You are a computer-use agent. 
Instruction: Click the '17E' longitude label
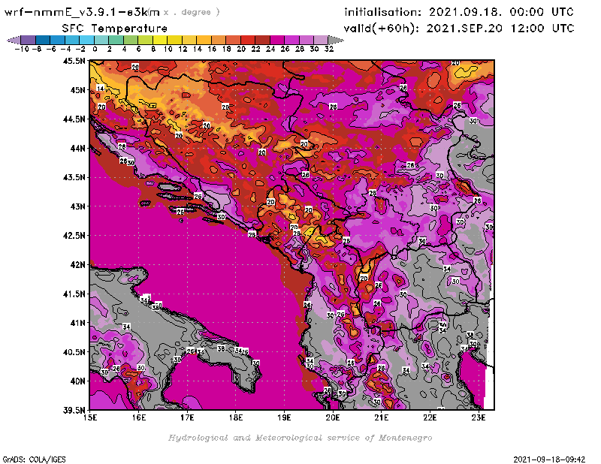point(187,417)
